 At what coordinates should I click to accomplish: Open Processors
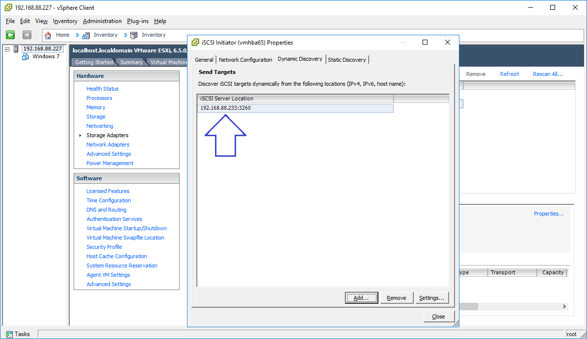(99, 98)
